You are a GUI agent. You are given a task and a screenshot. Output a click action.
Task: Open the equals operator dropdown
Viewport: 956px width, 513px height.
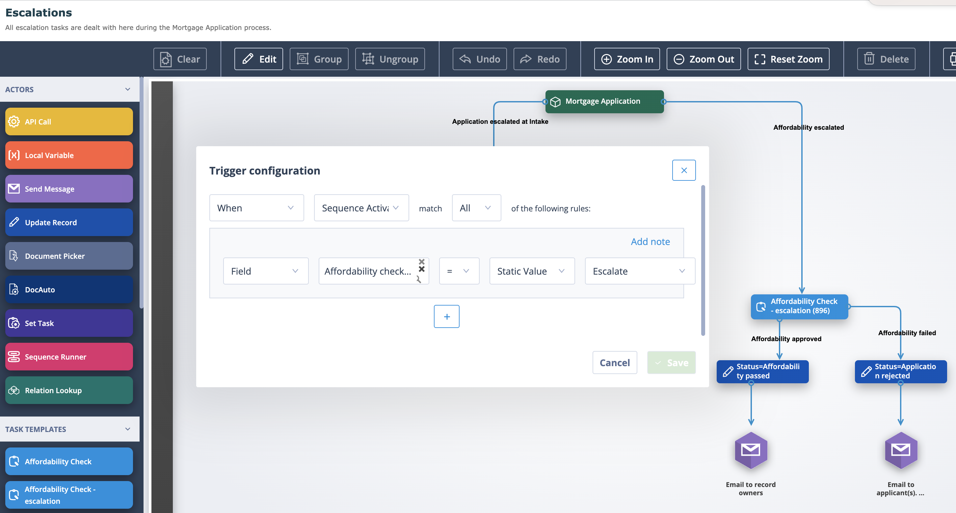pos(459,271)
